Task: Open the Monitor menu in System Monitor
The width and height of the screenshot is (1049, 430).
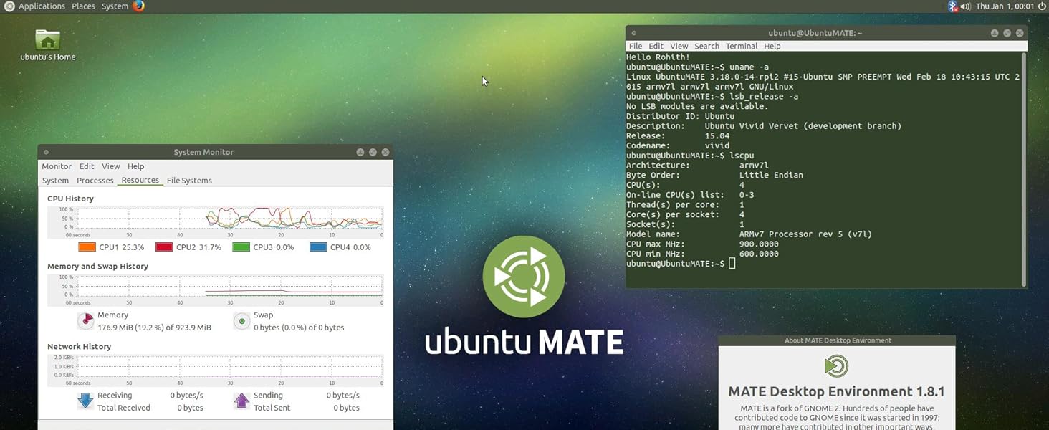Action: pos(56,166)
